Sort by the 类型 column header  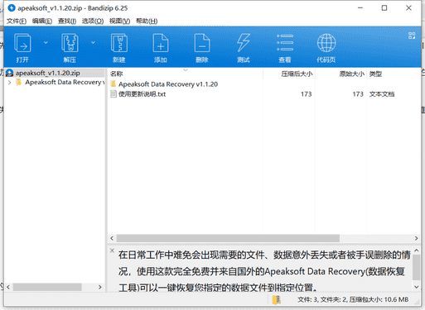tap(375, 74)
